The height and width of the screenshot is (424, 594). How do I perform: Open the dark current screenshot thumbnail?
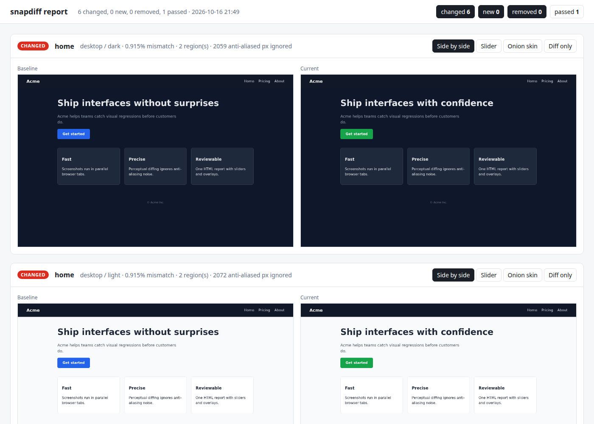[438, 161]
